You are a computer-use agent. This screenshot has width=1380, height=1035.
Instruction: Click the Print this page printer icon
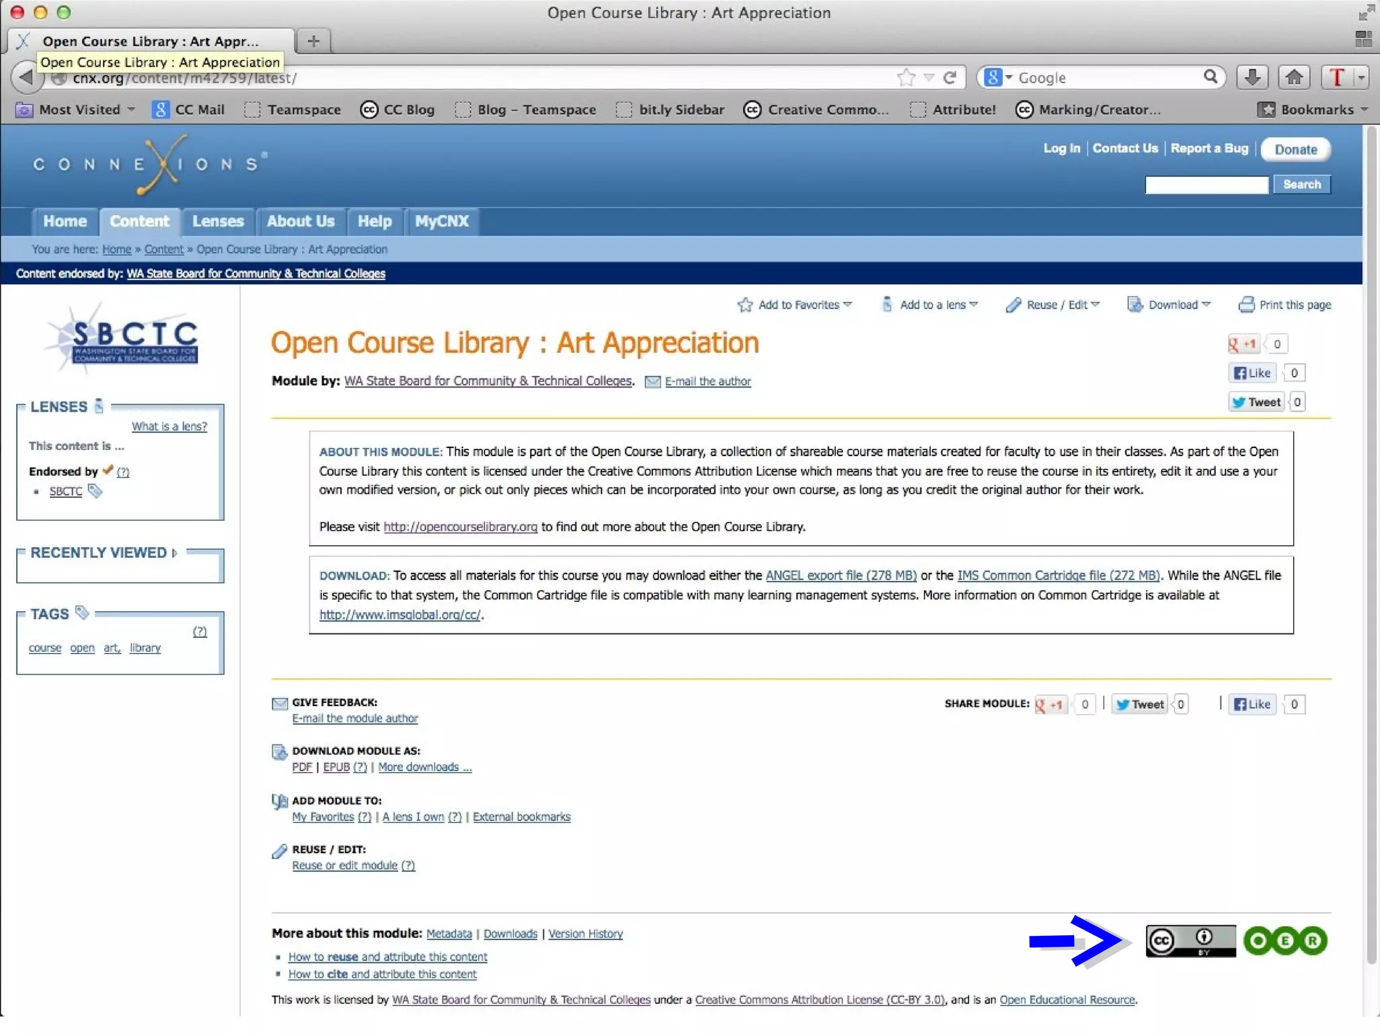[1247, 305]
